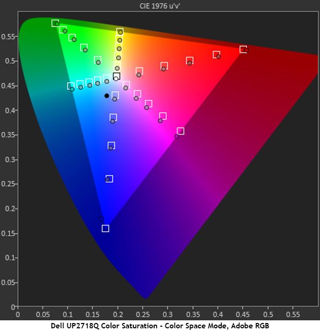320x331 pixels.
Task: Click vertical axis label 0.05
Action: coord(8,282)
